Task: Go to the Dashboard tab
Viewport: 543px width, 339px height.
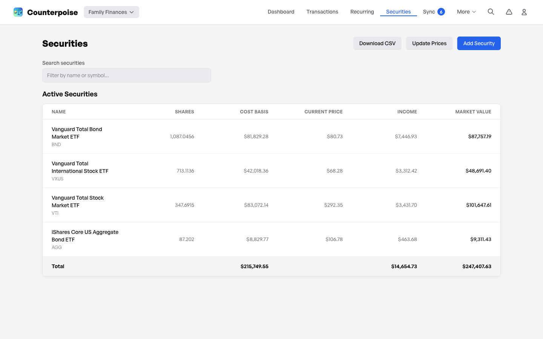Action: 281,12
